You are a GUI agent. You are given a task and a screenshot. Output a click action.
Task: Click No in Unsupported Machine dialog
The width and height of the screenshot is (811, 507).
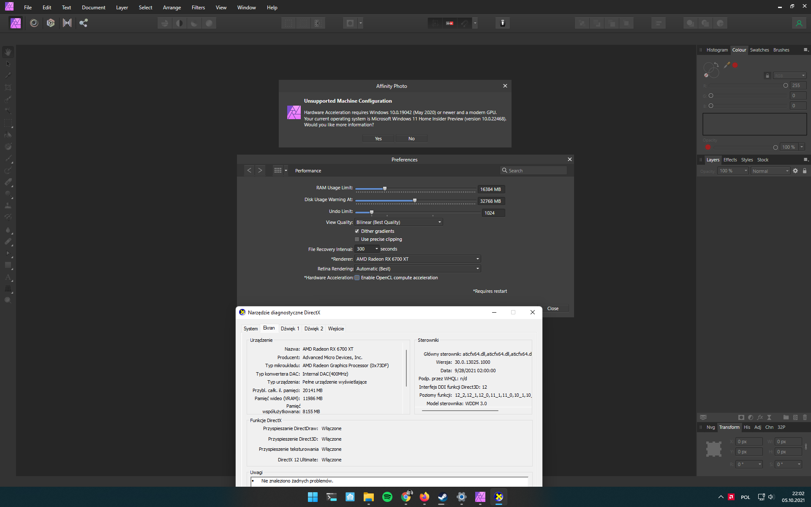tap(411, 139)
